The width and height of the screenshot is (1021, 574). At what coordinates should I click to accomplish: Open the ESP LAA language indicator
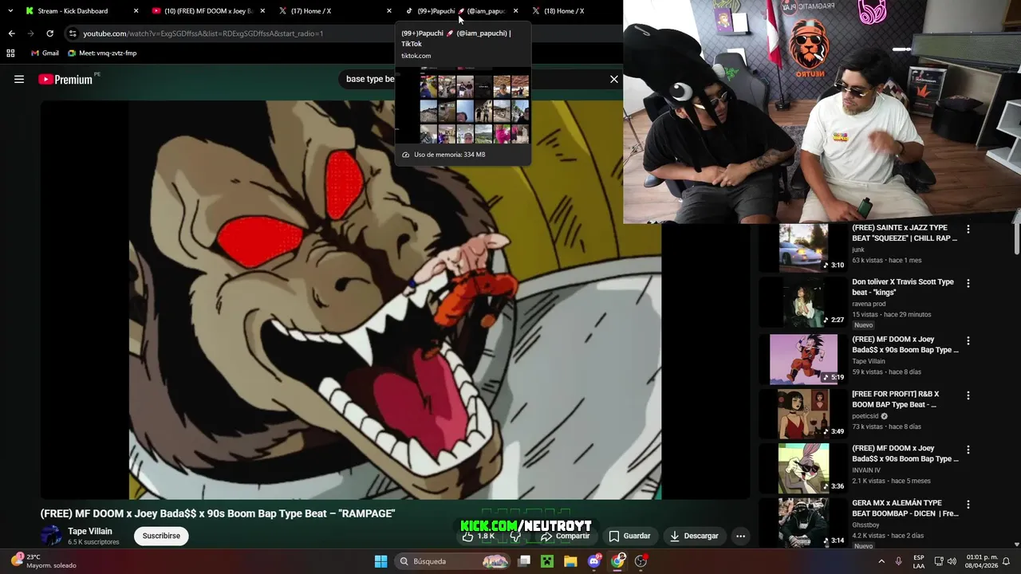pyautogui.click(x=919, y=561)
